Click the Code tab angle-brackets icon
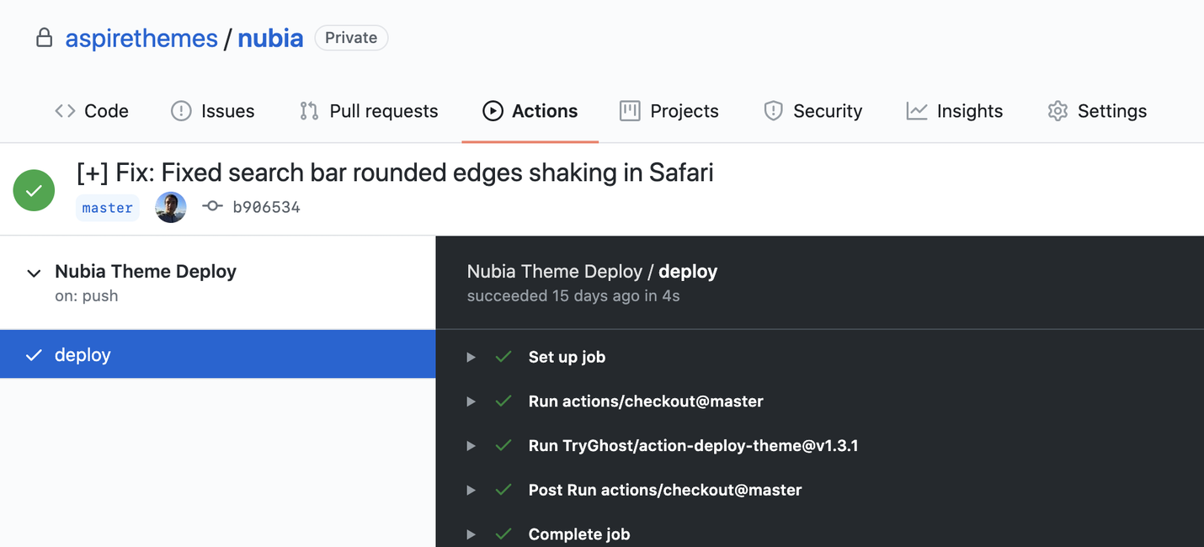This screenshot has height=547, width=1204. [x=65, y=111]
